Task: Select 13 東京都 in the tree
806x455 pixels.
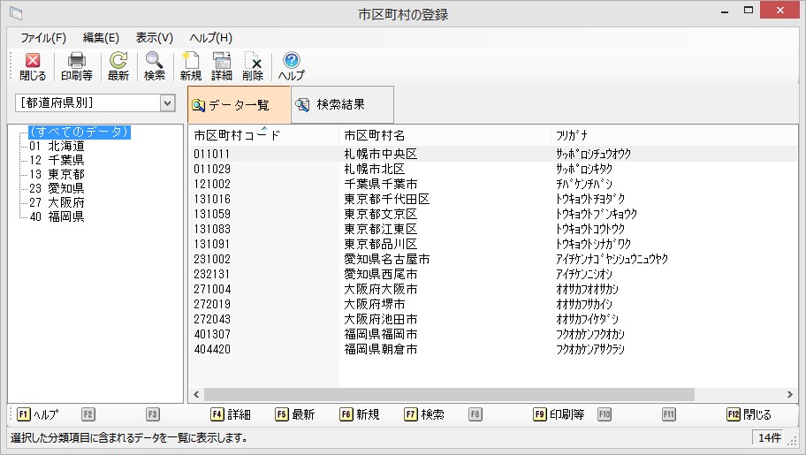Action: tap(57, 174)
